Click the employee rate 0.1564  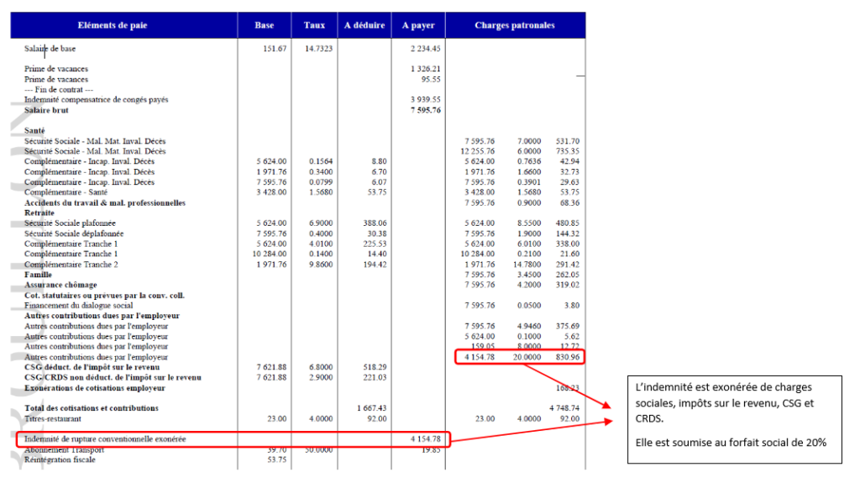321,162
